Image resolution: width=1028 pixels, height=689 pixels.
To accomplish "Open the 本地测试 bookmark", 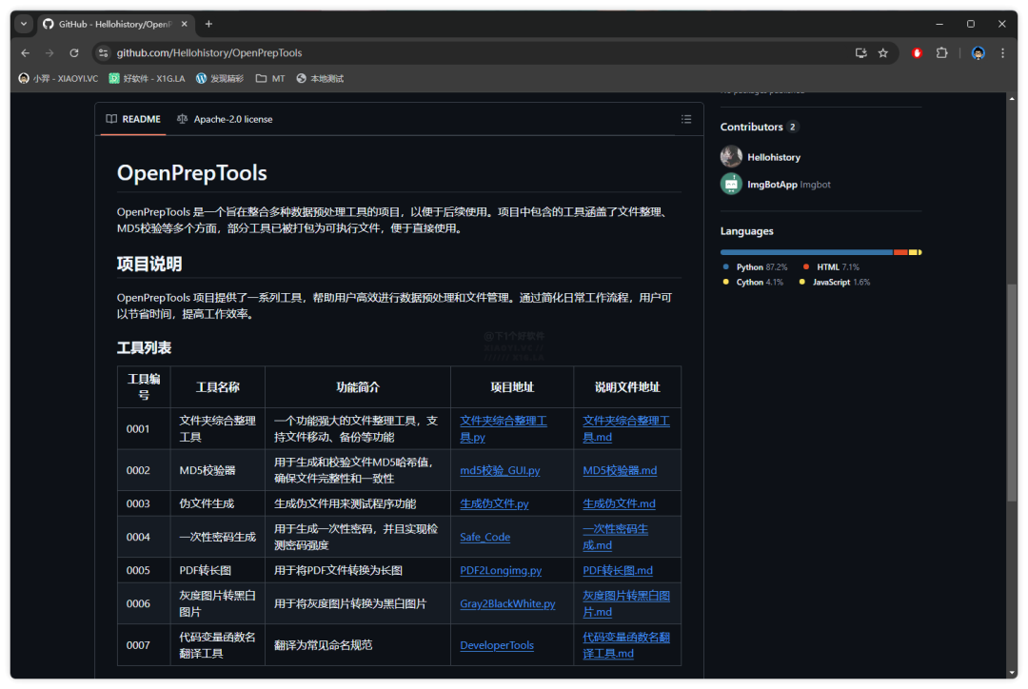I will tap(320, 79).
